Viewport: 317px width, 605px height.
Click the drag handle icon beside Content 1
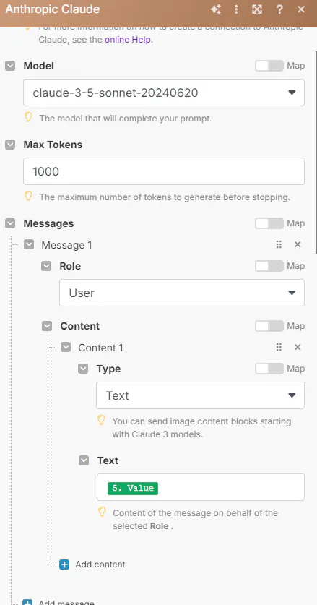pos(279,347)
